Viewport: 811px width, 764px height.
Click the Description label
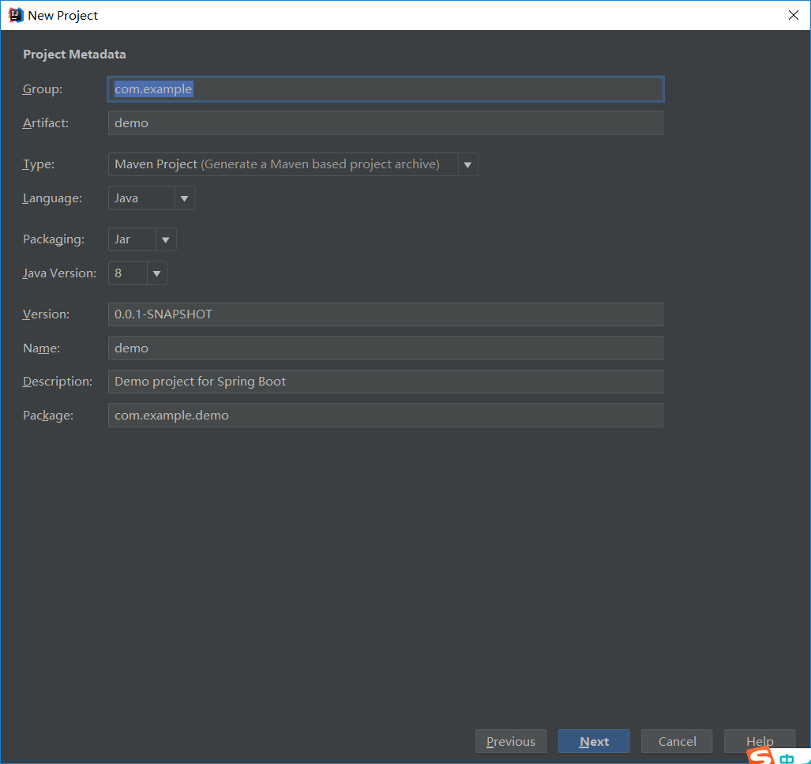coord(58,382)
